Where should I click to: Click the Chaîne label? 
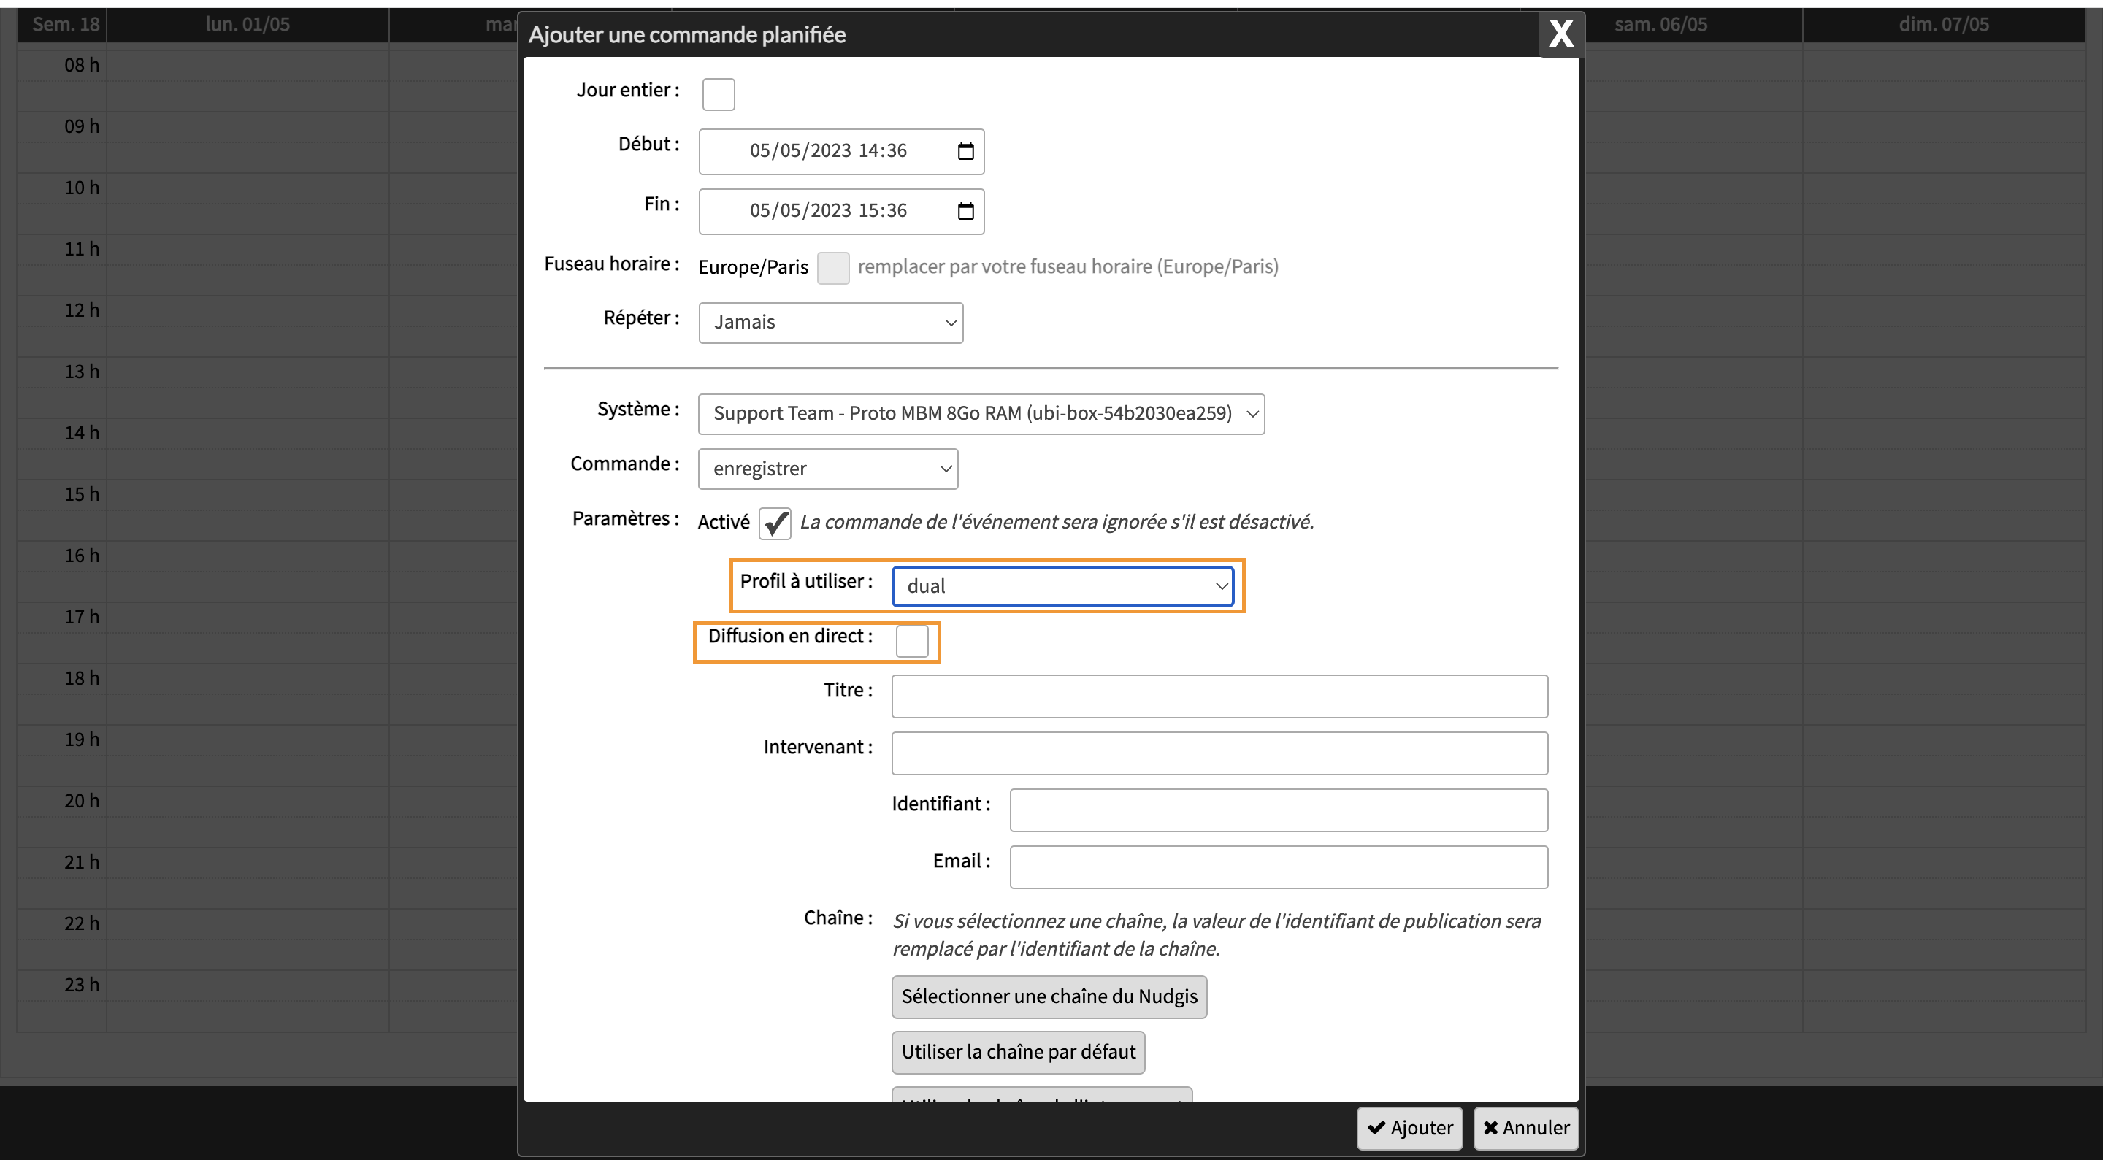838,918
